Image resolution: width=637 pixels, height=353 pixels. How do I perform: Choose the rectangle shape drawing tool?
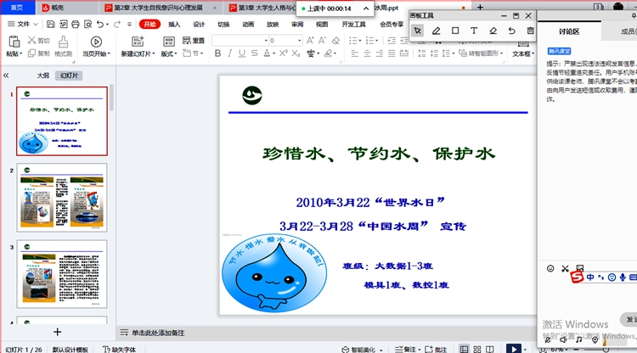[x=454, y=31]
